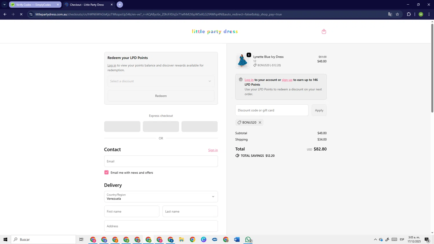Open the browser Extensions menu
The width and height of the screenshot is (434, 244).
pyautogui.click(x=409, y=14)
